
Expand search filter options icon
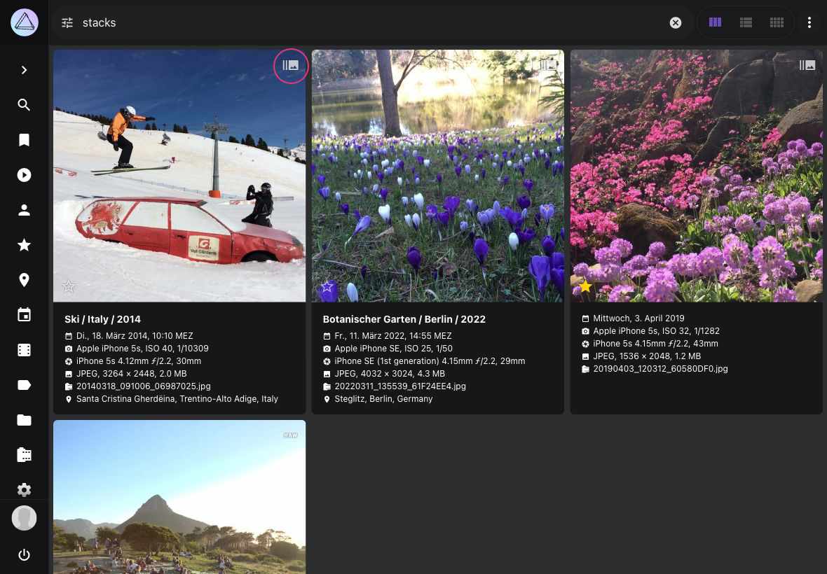tap(67, 22)
